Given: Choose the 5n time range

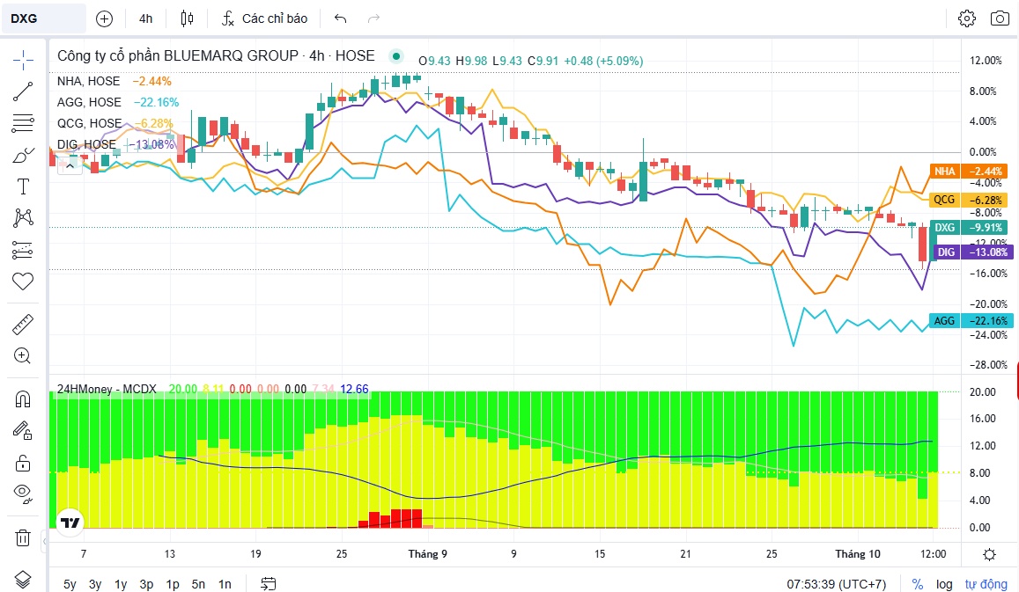Looking at the screenshot, I should pyautogui.click(x=199, y=584).
